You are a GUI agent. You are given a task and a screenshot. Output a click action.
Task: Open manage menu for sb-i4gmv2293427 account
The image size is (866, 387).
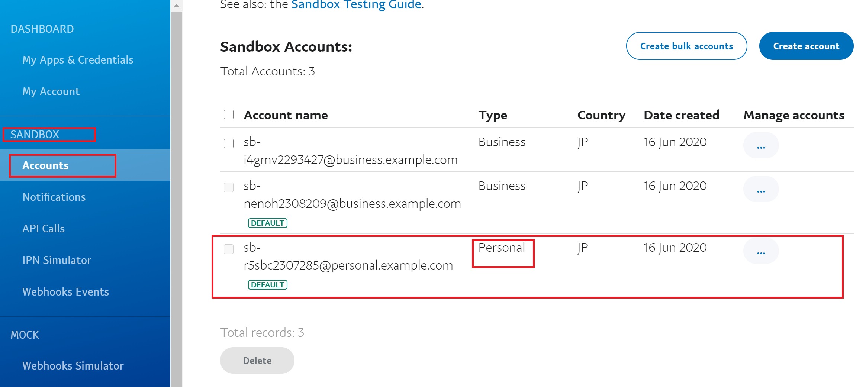(761, 145)
